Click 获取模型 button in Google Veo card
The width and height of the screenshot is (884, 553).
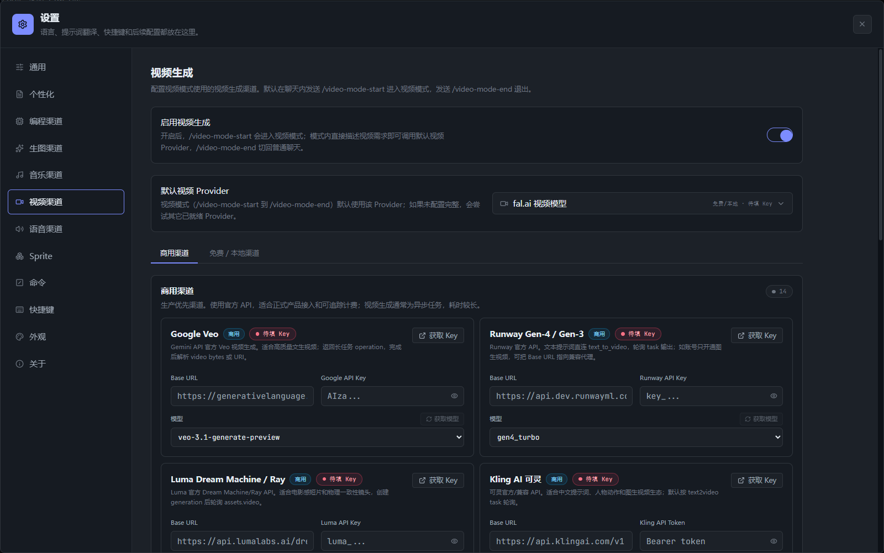tap(442, 419)
